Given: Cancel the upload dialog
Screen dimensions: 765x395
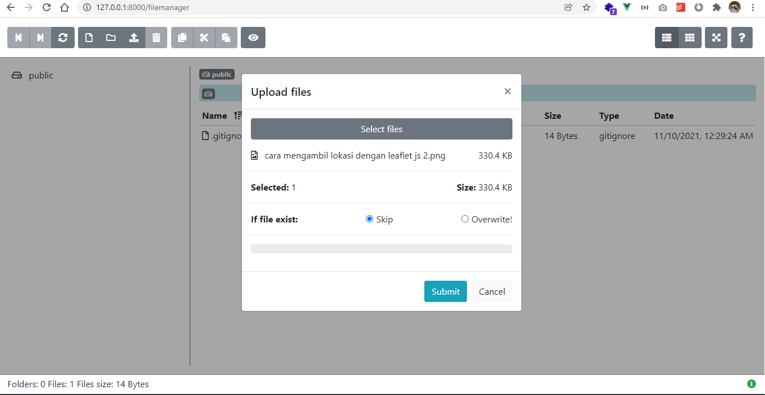Looking at the screenshot, I should (x=491, y=291).
